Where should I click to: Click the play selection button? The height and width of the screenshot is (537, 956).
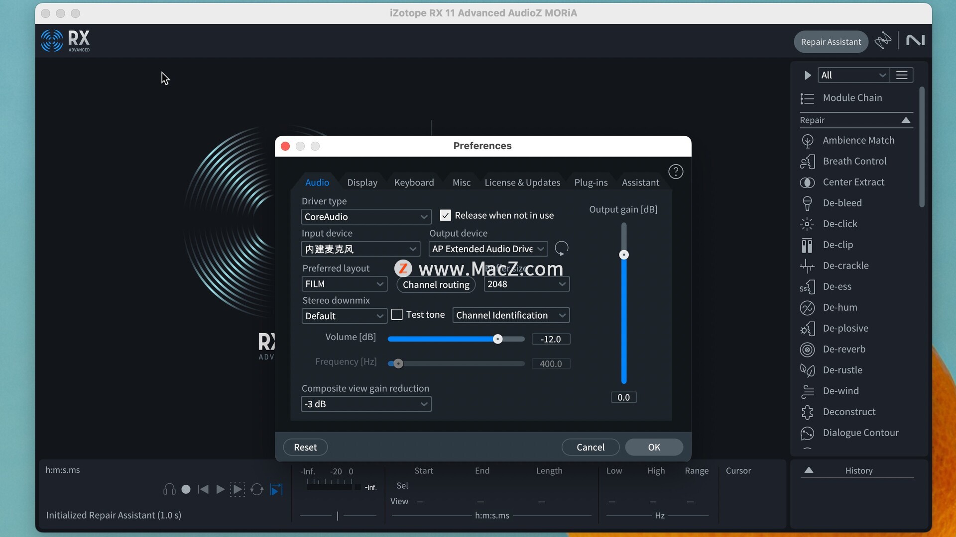(238, 489)
